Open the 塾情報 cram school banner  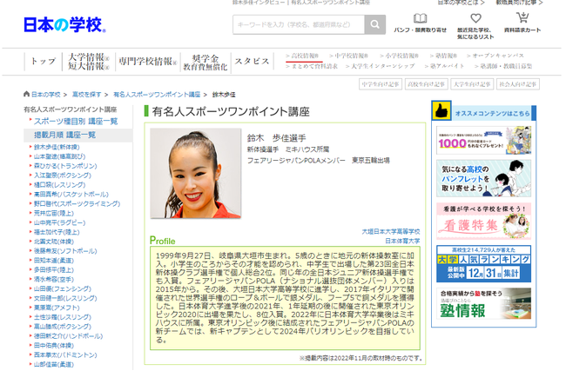pos(483,304)
